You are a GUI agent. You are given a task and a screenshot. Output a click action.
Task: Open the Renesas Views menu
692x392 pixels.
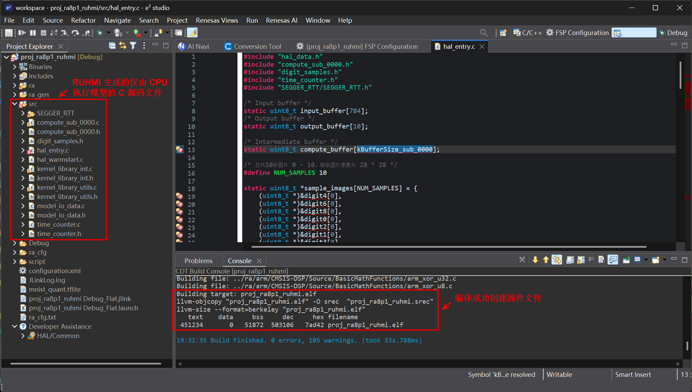pyautogui.click(x=217, y=20)
